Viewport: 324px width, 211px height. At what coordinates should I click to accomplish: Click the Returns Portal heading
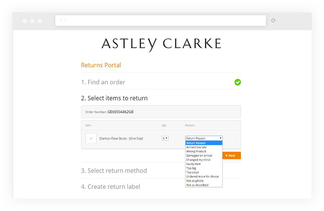(x=101, y=65)
